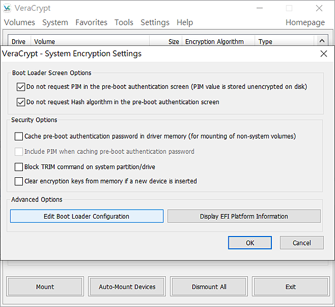This screenshot has width=335, height=307.
Task: Open the System menu
Action: (x=55, y=22)
